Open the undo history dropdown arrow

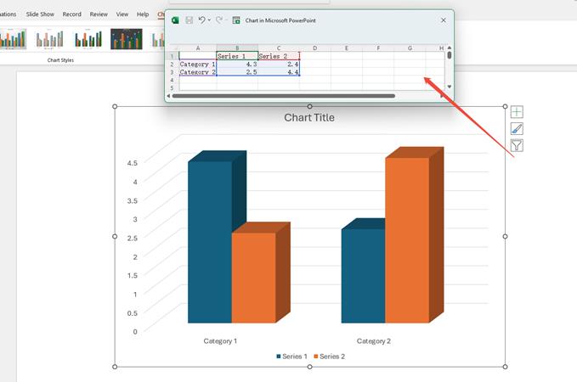[209, 20]
